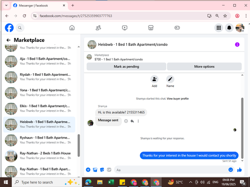
Task: Open the browser zoom magnifier icon
Action: click(217, 16)
